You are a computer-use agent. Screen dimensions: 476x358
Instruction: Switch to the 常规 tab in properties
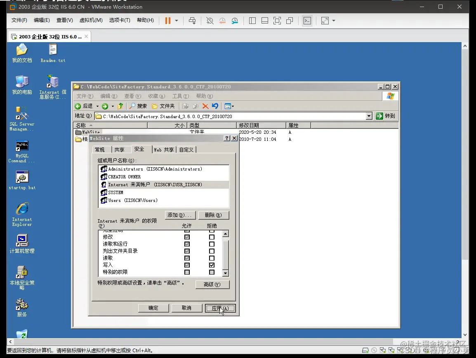[100, 149]
